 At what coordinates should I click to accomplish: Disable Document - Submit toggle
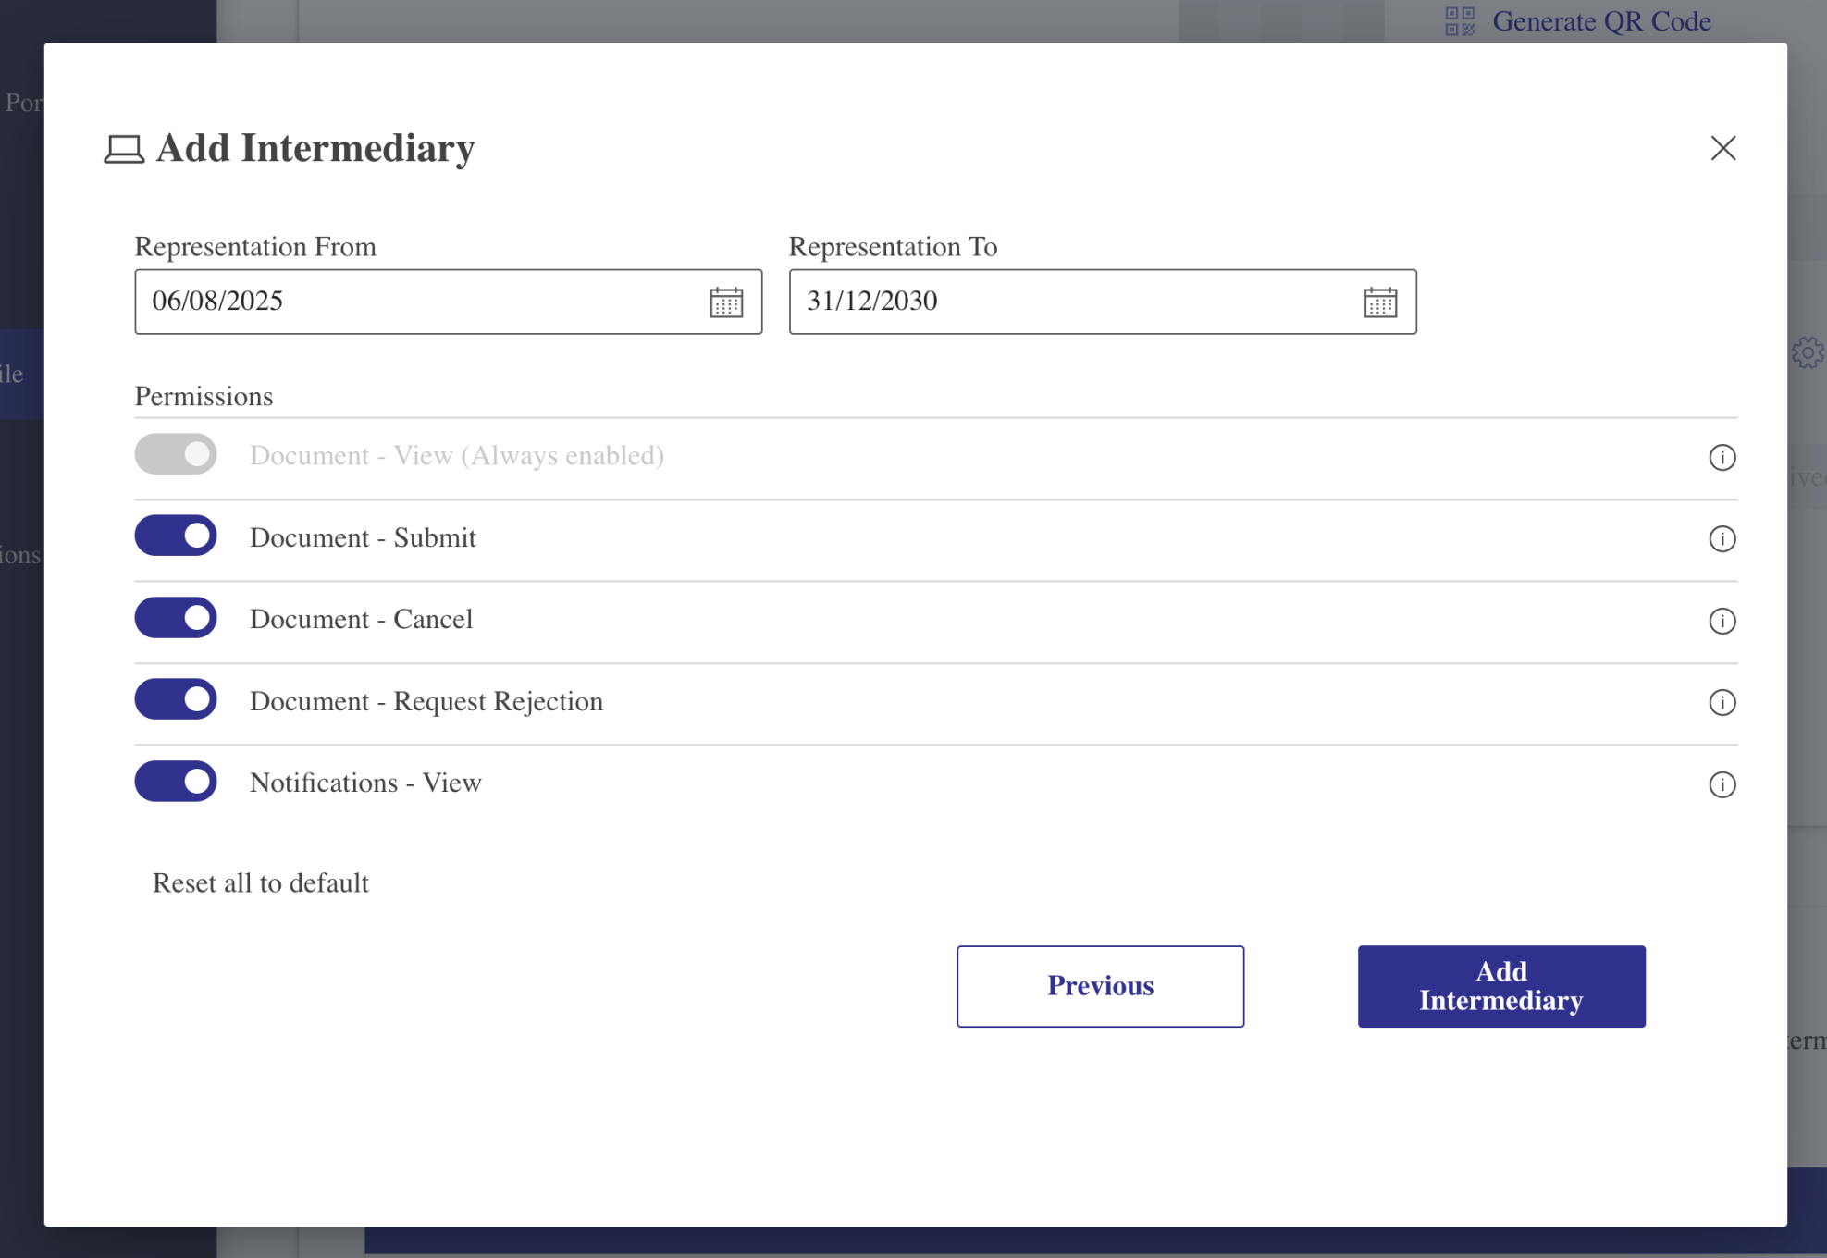176,536
